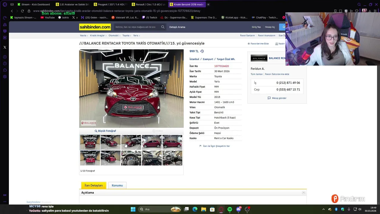Image resolution: width=380 pixels, height=214 pixels.
Task: Open a new tab with the plus icon
Action: pyautogui.click(x=208, y=4)
